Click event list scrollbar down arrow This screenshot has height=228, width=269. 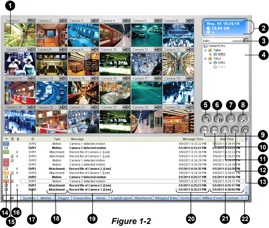coord(246,193)
